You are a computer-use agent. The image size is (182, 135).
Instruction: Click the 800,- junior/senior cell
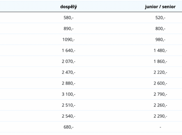coord(160,28)
